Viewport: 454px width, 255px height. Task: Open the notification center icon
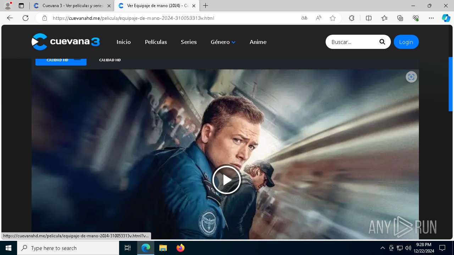pos(442,248)
